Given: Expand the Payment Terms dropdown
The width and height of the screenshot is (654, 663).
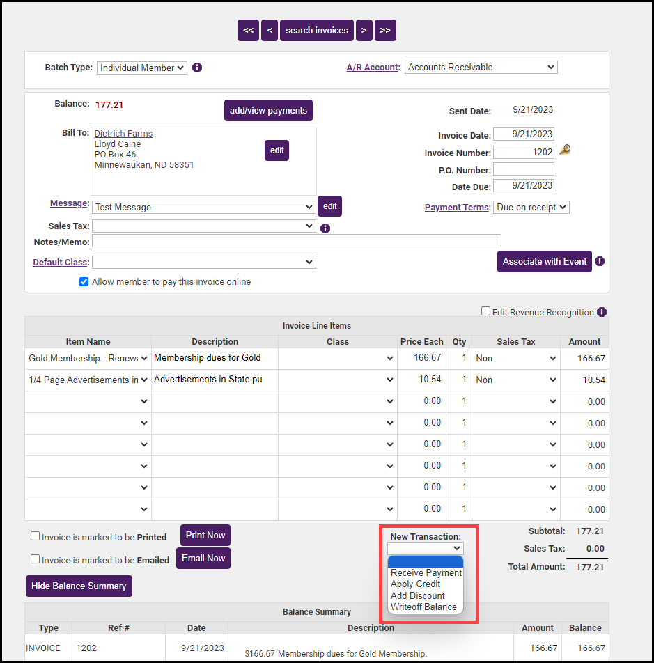Looking at the screenshot, I should pyautogui.click(x=531, y=207).
